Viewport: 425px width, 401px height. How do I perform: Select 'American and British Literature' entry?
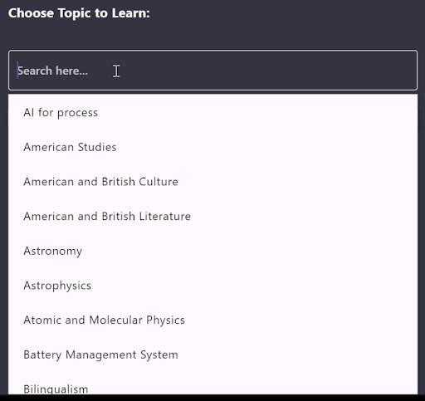pyautogui.click(x=212, y=217)
